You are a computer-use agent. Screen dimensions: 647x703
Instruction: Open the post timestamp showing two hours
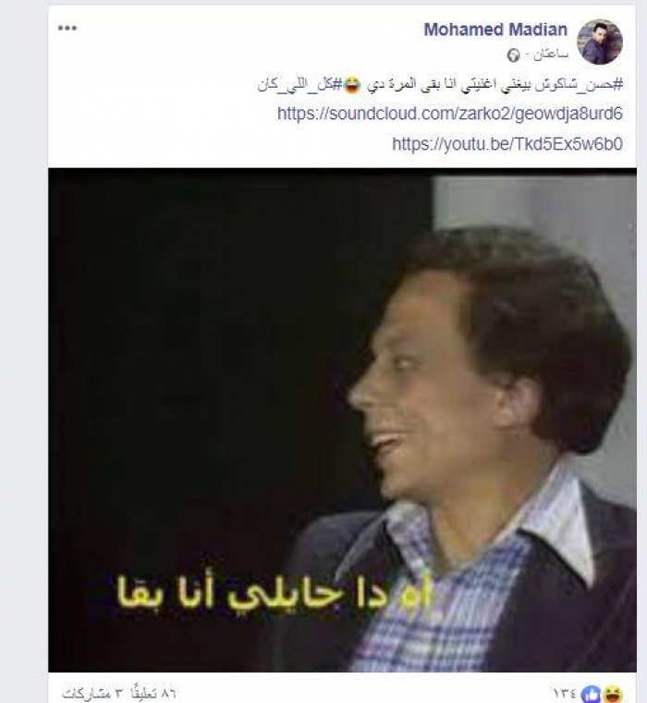551,55
